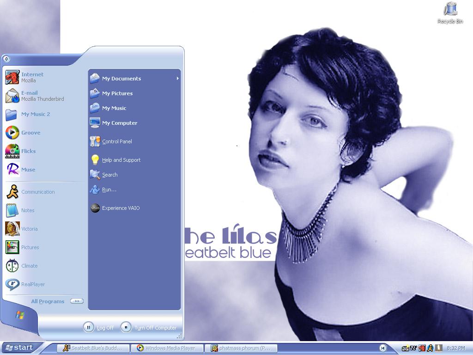The height and width of the screenshot is (355, 473).
Task: Click the Help and Support lightbulb icon
Action: pyautogui.click(x=95, y=159)
